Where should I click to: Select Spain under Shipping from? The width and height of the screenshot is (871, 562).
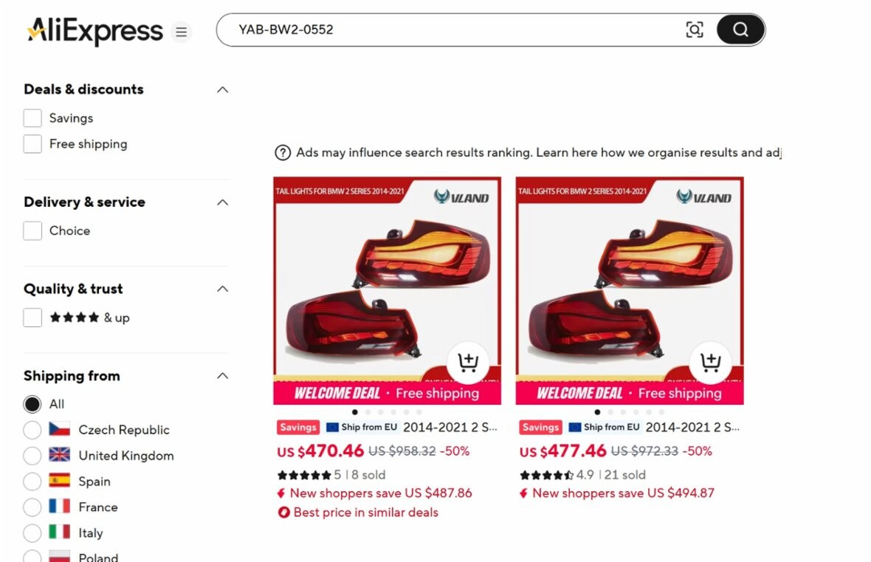(x=32, y=481)
